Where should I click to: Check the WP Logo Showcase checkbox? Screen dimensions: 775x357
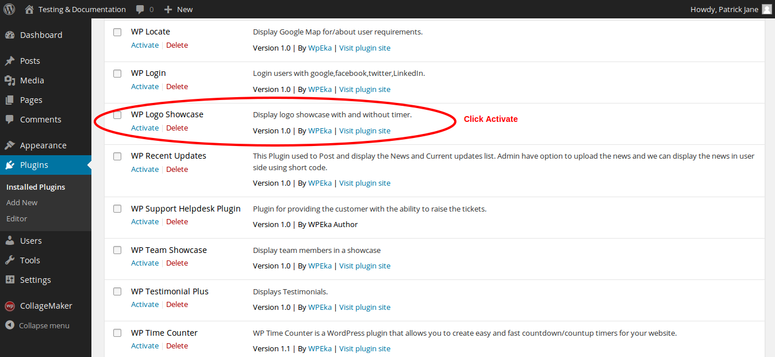[117, 115]
